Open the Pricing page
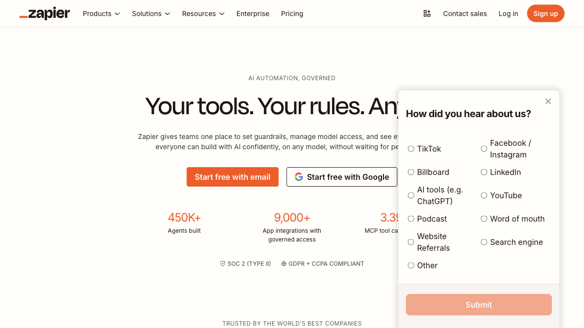The image size is (584, 328). click(x=292, y=14)
